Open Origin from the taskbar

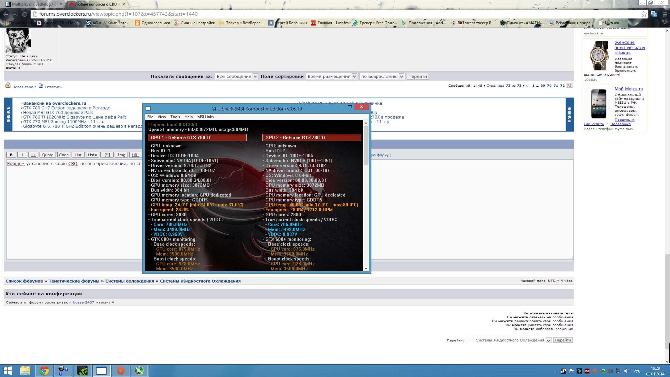point(120,371)
